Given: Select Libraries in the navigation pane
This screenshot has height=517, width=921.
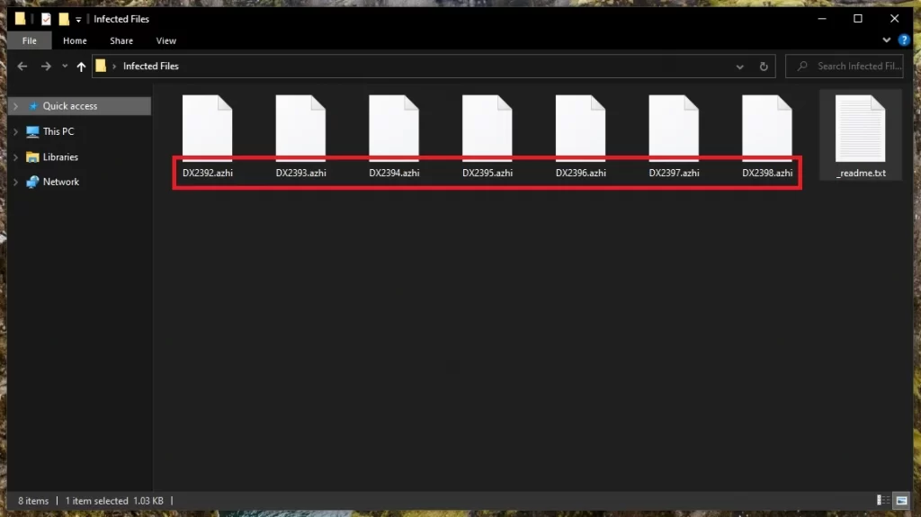Looking at the screenshot, I should tap(60, 156).
